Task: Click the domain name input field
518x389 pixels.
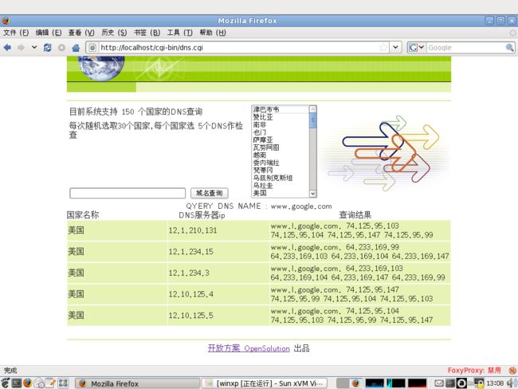Action: tap(128, 193)
